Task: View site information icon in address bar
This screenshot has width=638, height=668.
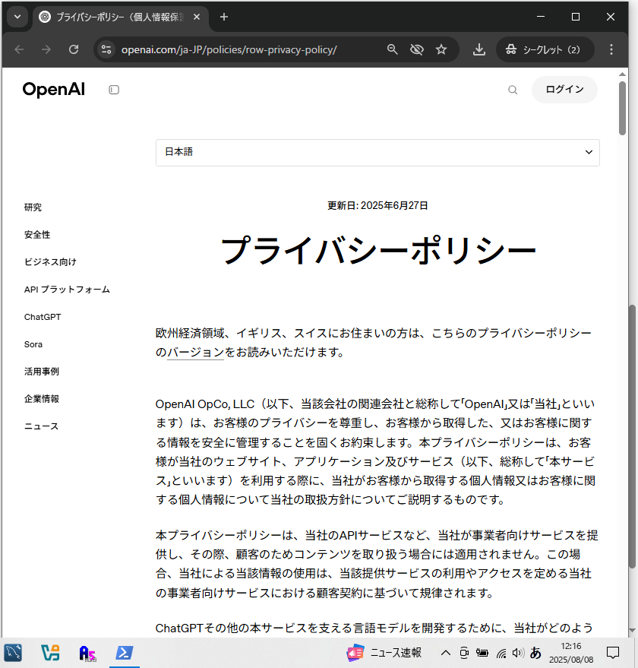Action: [106, 49]
